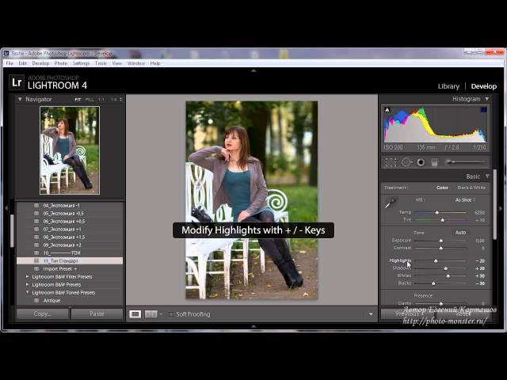Viewport: 507px width, 380px height.
Task: Click the Copy... button
Action: coord(42,313)
